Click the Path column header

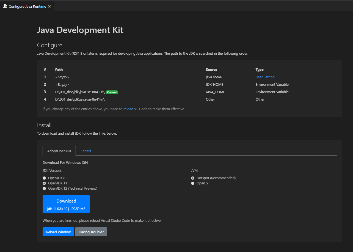click(59, 70)
